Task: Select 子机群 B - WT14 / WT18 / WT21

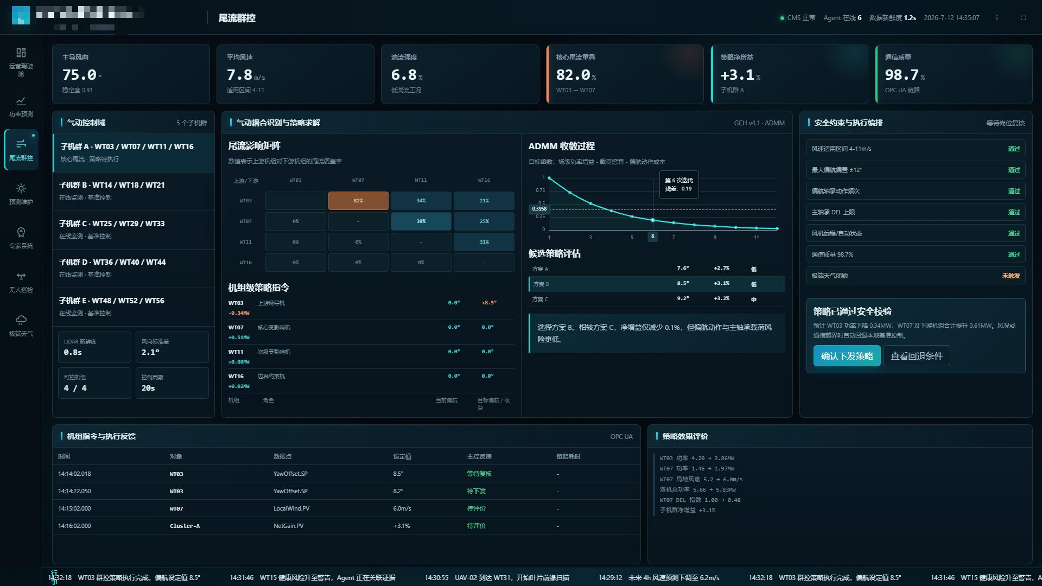Action: click(134, 191)
